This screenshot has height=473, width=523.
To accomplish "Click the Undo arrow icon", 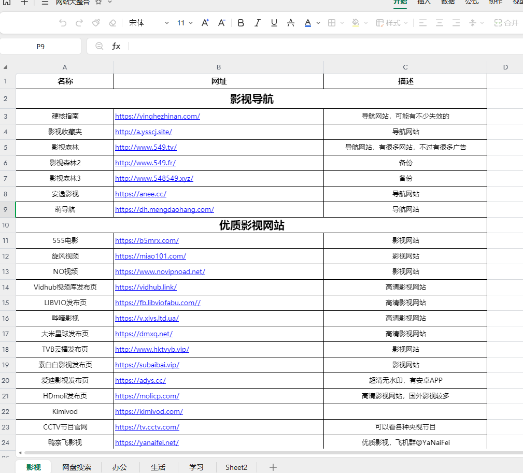I will pos(63,23).
